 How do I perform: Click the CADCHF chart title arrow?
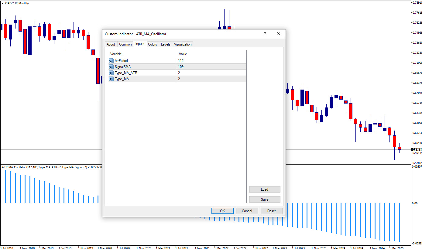click(3, 3)
